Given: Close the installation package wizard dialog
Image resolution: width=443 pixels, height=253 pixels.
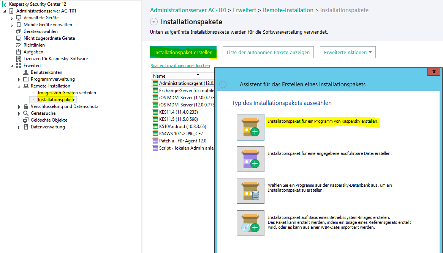Looking at the screenshot, I should [434, 72].
